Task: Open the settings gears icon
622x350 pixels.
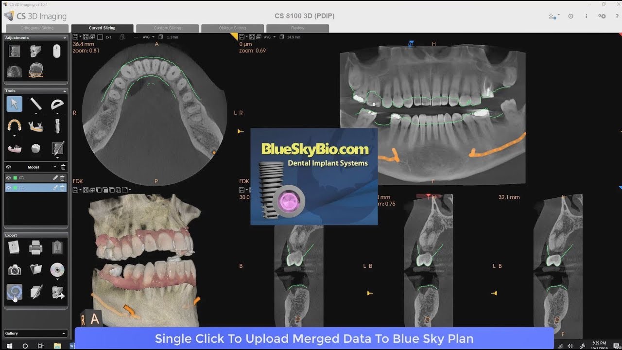Action: pos(602,16)
